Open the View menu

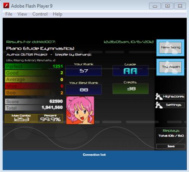[x=22, y=14]
